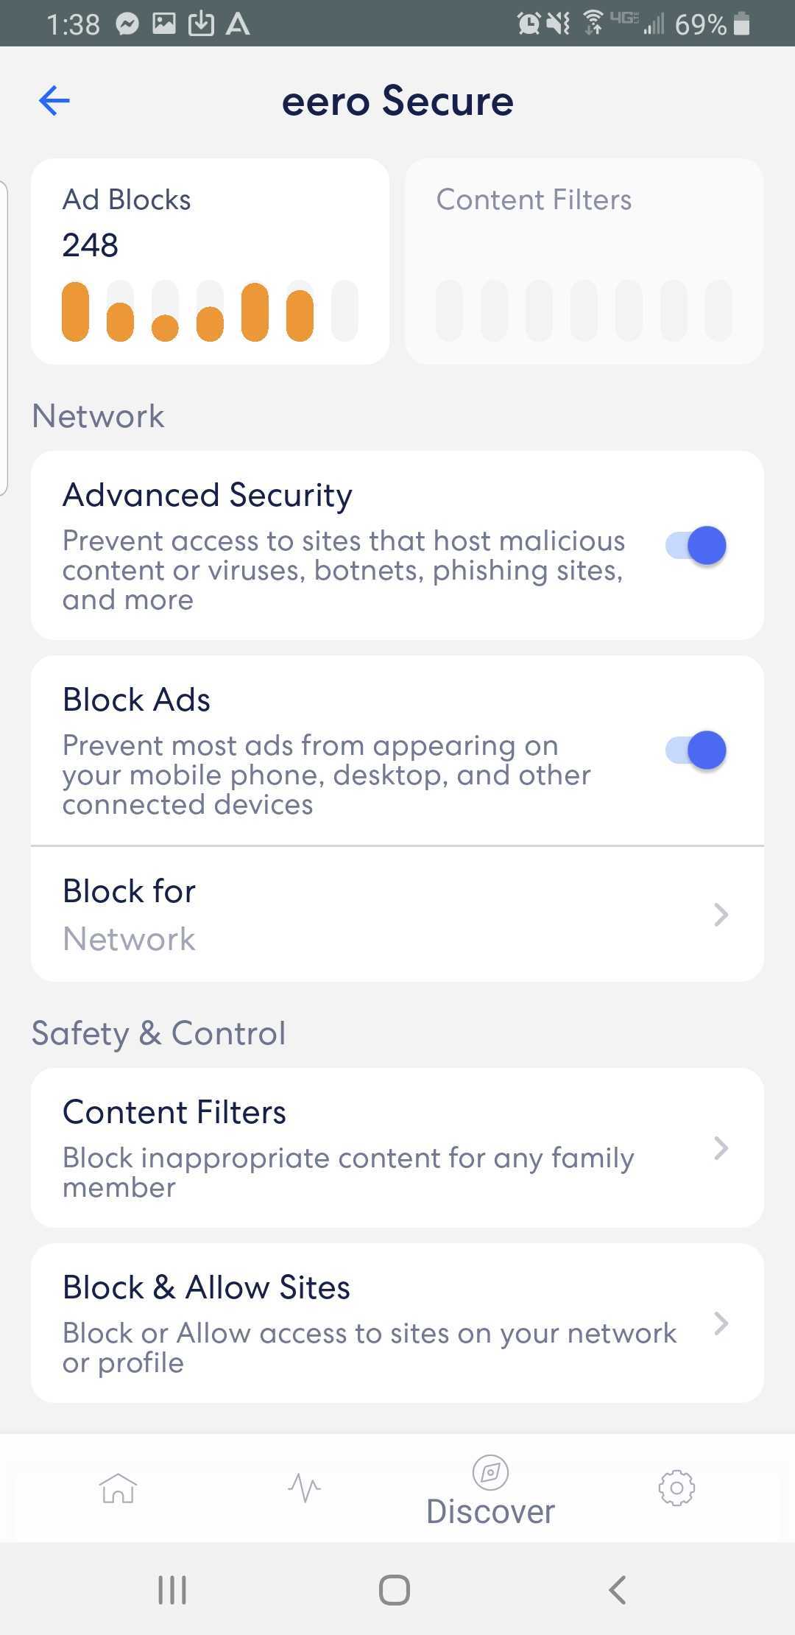Turn off the Block Ads switch
This screenshot has height=1635, width=795.
point(696,750)
